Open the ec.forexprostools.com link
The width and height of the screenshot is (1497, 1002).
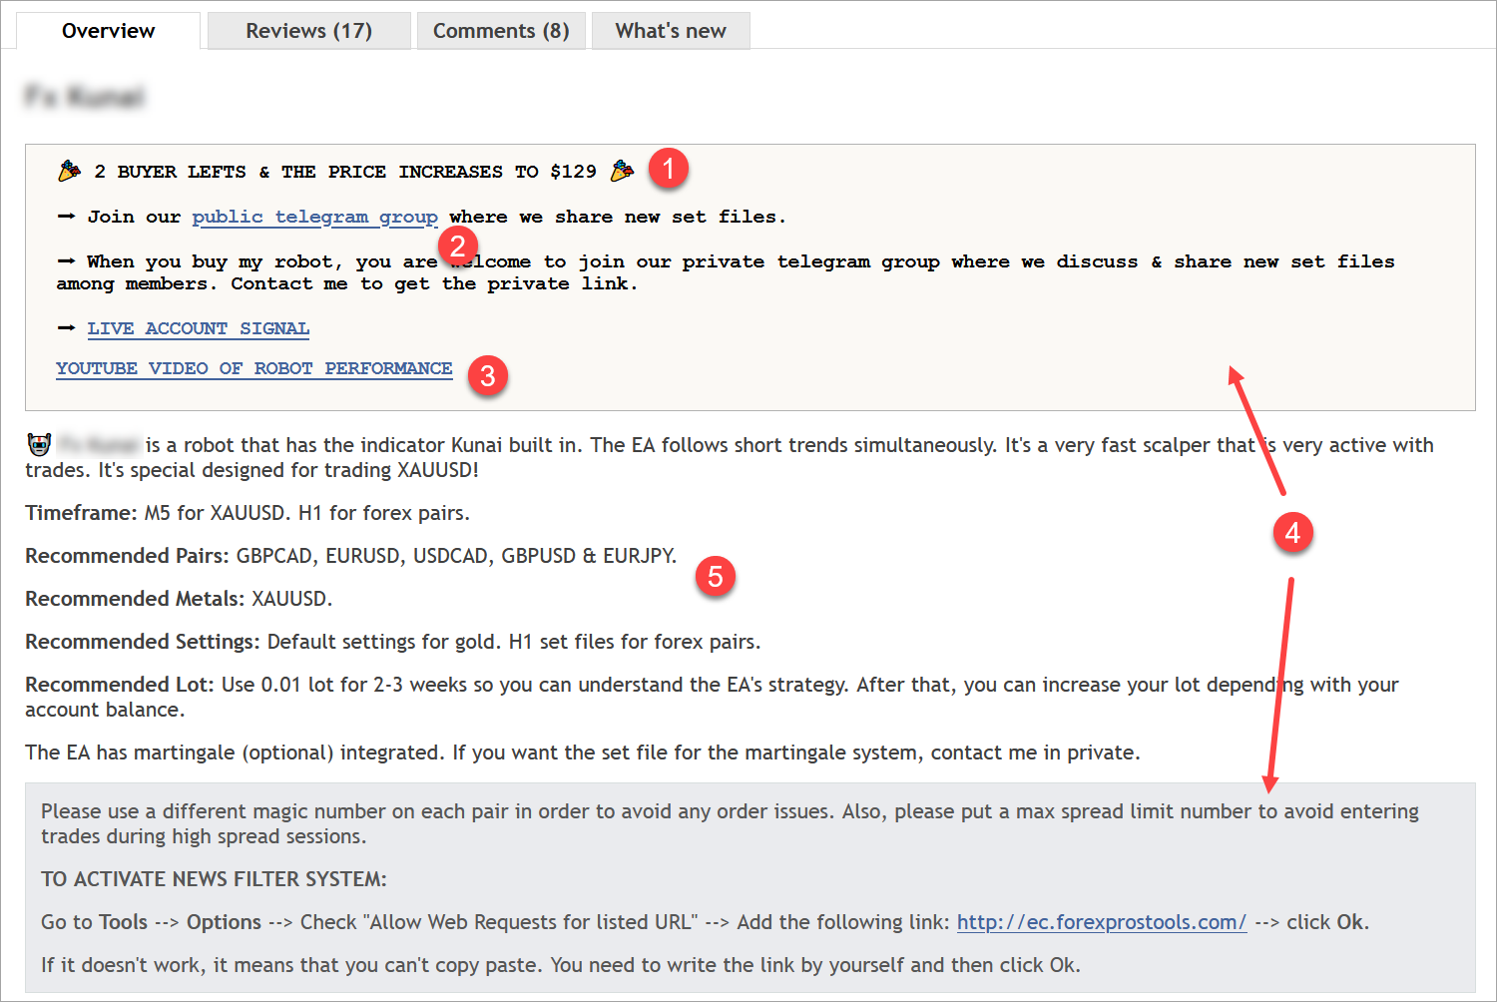tap(1101, 922)
